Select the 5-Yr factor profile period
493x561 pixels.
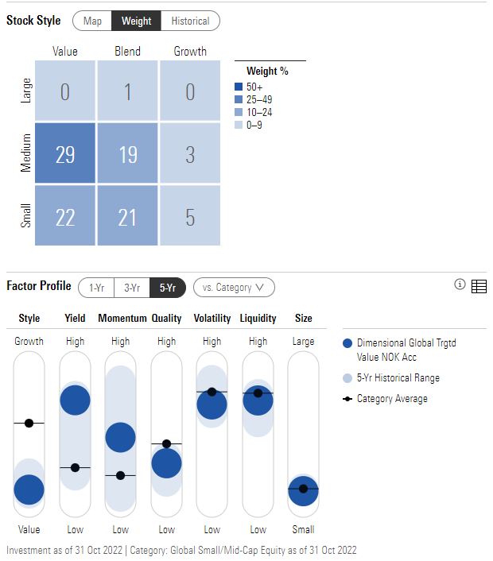[168, 288]
